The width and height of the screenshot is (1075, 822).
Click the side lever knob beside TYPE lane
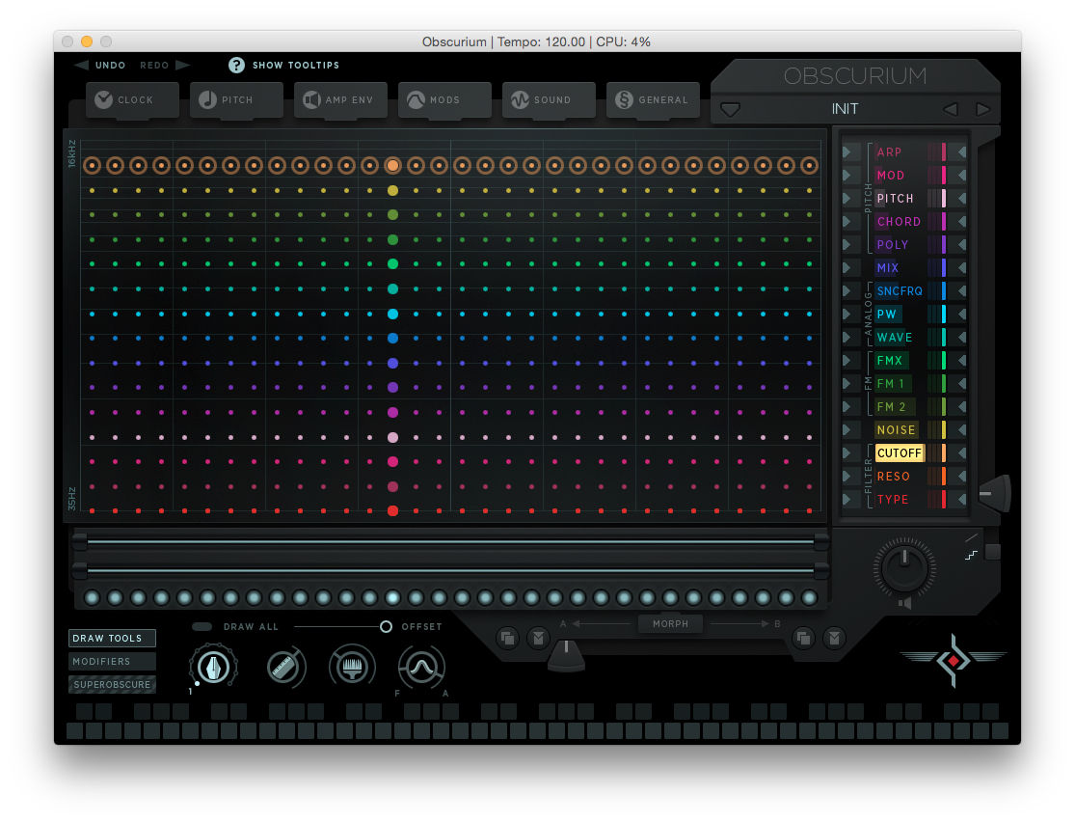(x=994, y=493)
